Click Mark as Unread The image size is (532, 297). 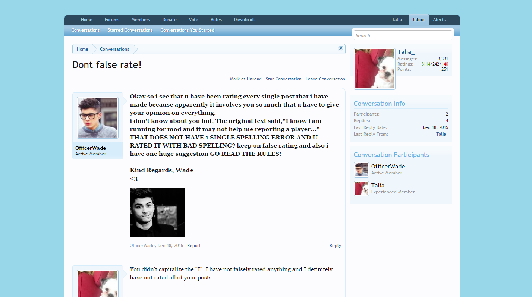(246, 79)
